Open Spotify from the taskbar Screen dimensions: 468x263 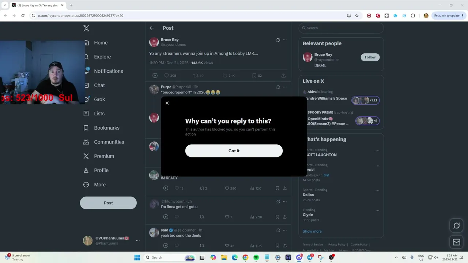coord(256,258)
